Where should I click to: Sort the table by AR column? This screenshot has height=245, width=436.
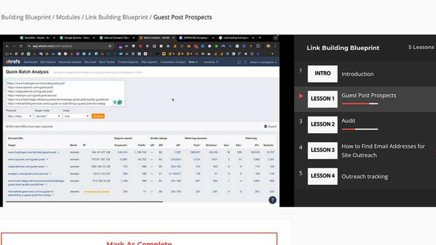pos(178,145)
